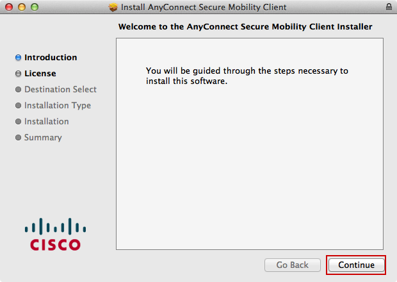Image resolution: width=397 pixels, height=282 pixels.
Task: Zoom the window with the green button
Action: click(35, 7)
